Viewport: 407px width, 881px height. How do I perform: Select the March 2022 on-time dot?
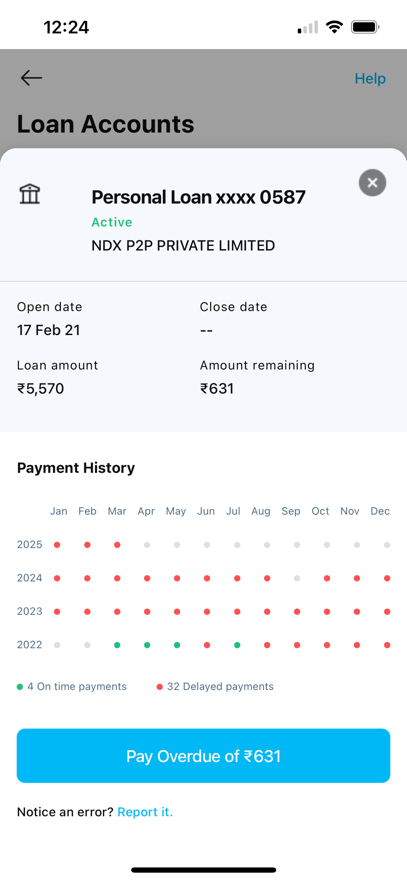[117, 645]
